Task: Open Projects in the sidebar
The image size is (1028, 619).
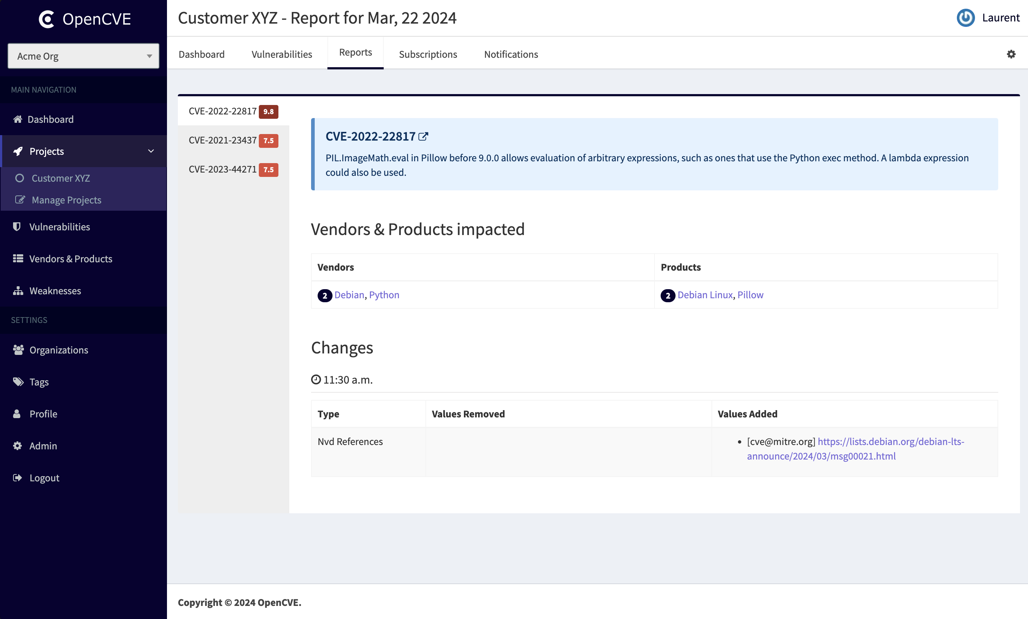Action: [x=47, y=151]
